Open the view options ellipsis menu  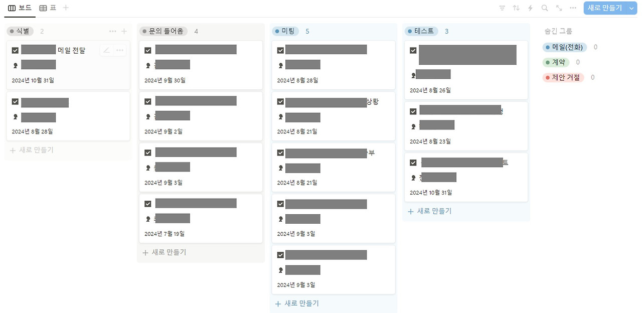coord(572,8)
